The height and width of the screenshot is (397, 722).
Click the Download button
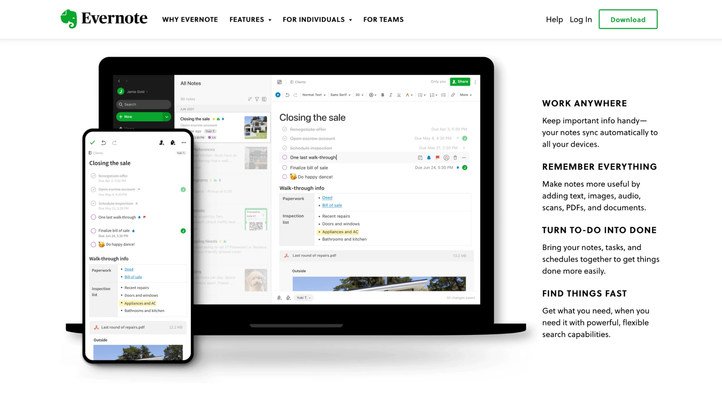pyautogui.click(x=628, y=19)
